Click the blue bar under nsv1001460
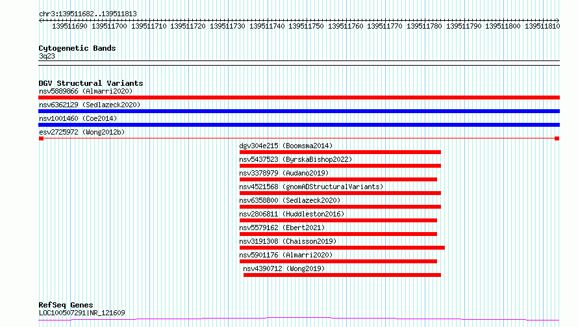Viewport: 578px width, 327px height. [x=299, y=125]
